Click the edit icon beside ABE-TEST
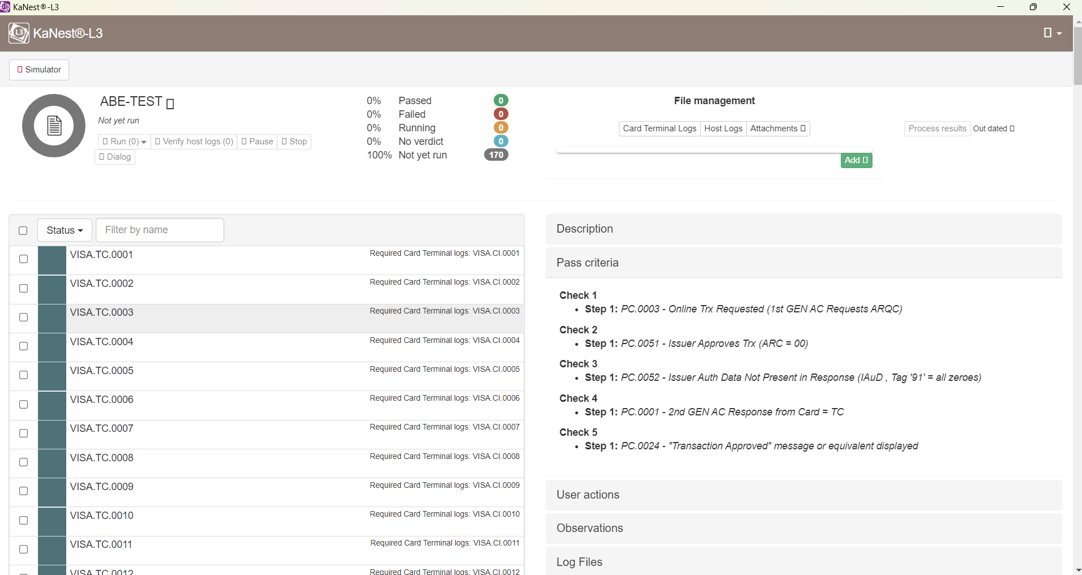The image size is (1082, 575). click(x=170, y=104)
